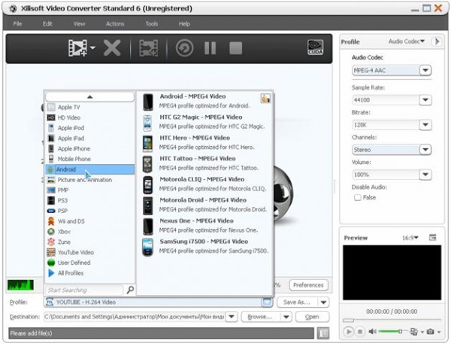Expand the Volume 100% dropdown
The image size is (451, 344).
(425, 175)
